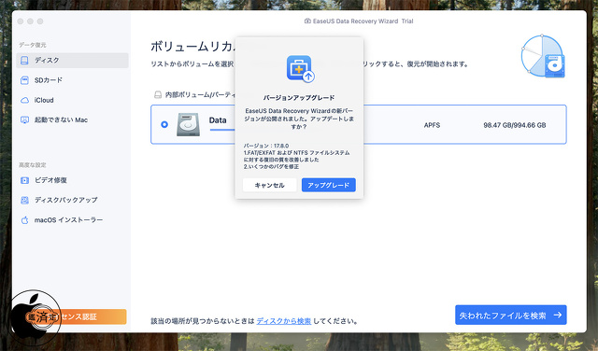Viewport: 598px width, 351px height.
Task: Click the APFS file system label
Action: [432, 125]
